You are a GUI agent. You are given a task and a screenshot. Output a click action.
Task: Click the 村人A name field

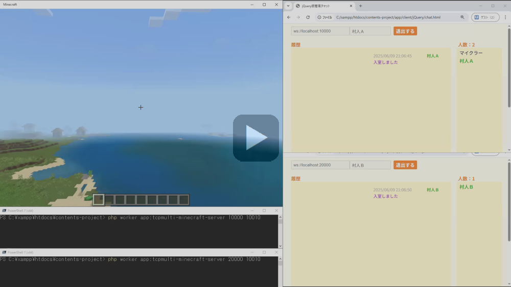[370, 31]
